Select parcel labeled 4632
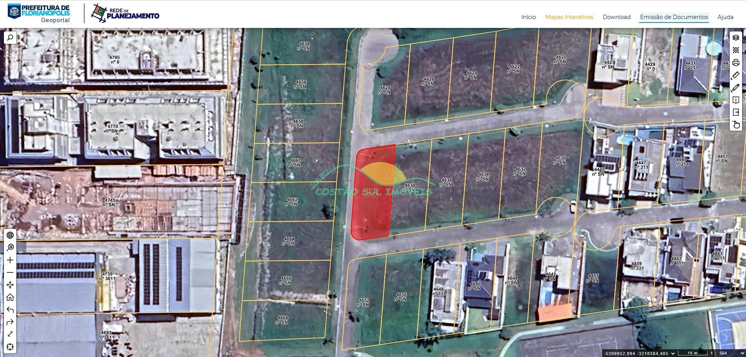The height and width of the screenshot is (357, 746). click(520, 171)
